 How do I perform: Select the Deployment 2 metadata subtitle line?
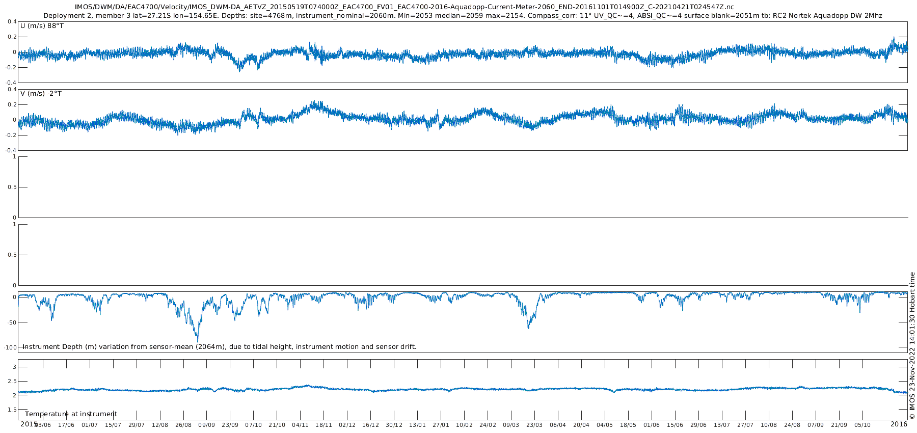(x=463, y=16)
